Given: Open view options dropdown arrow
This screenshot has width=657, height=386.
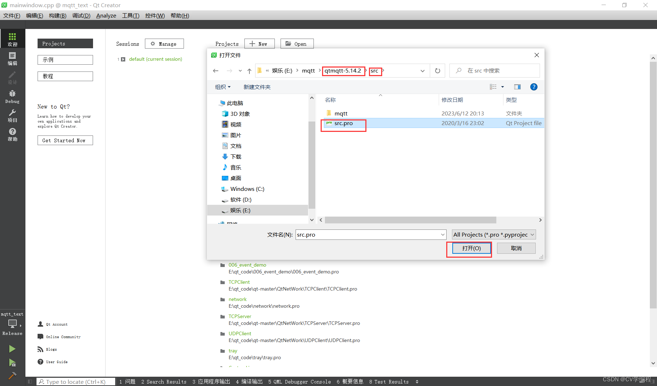Looking at the screenshot, I should (x=502, y=87).
